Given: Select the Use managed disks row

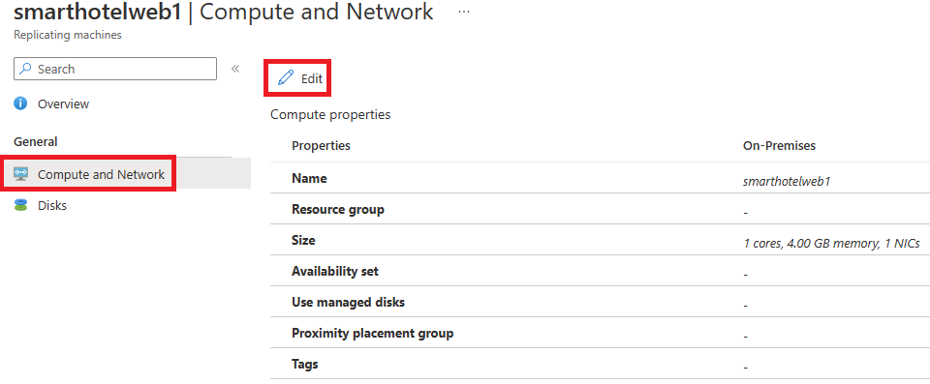Looking at the screenshot, I should (600, 302).
